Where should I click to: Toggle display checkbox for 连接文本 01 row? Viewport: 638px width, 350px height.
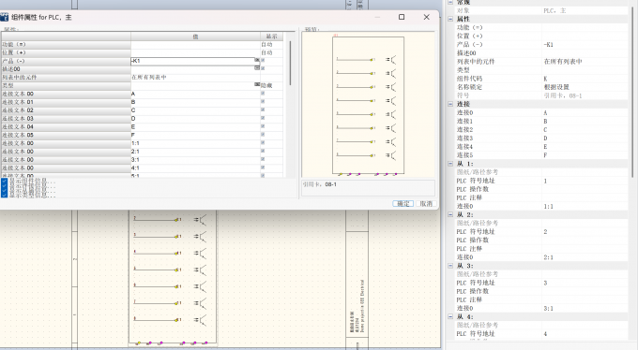263,101
